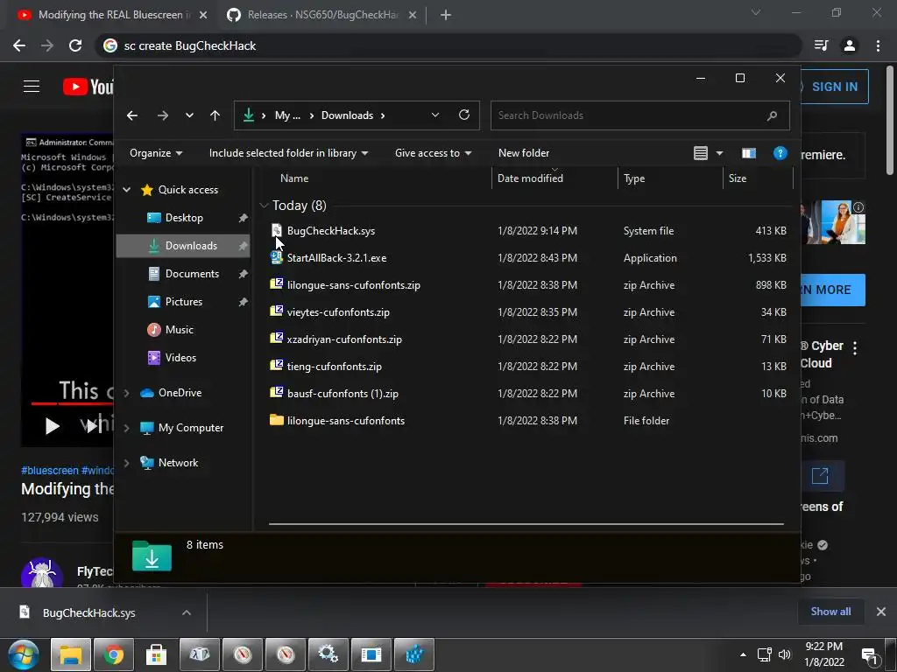Expand OneDrive tree node
Viewport: 897px width, 672px height.
tap(126, 393)
